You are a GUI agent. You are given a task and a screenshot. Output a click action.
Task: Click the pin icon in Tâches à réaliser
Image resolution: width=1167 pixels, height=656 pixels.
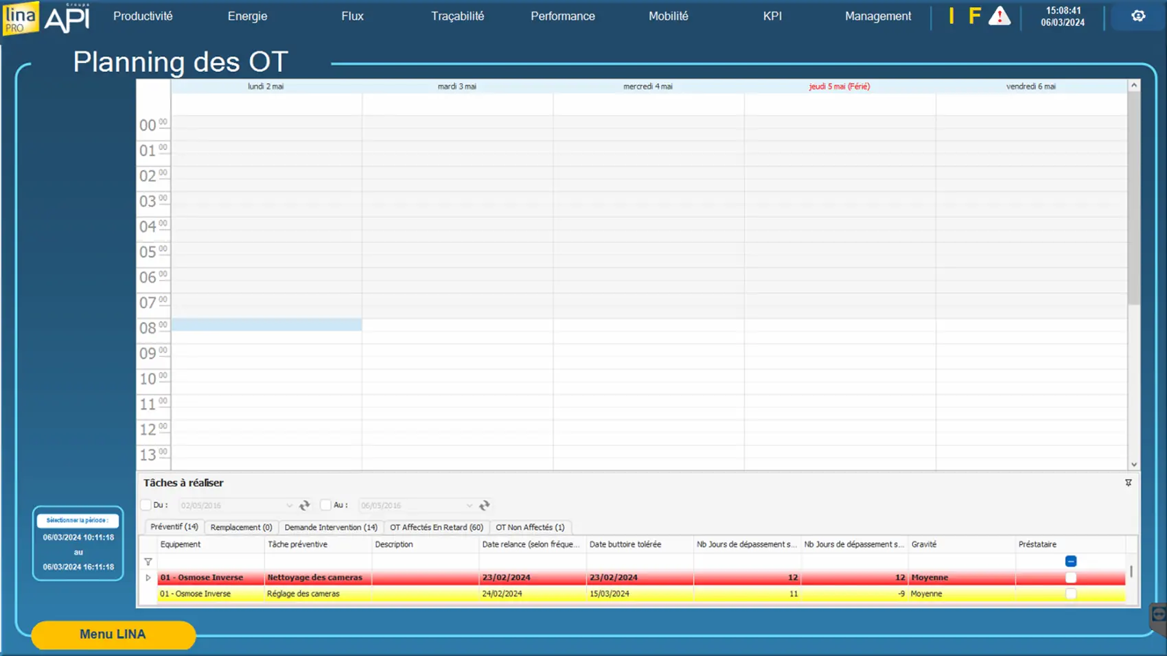pos(1128,483)
